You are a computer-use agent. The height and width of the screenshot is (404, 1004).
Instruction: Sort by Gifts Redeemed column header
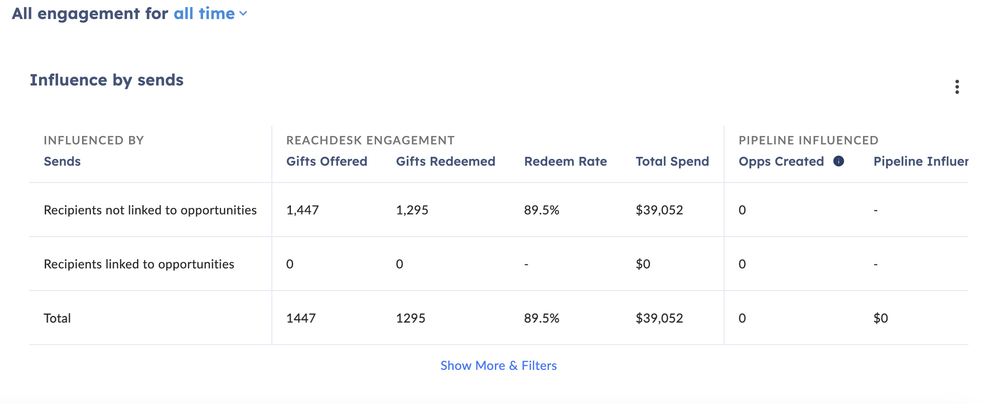tap(446, 161)
